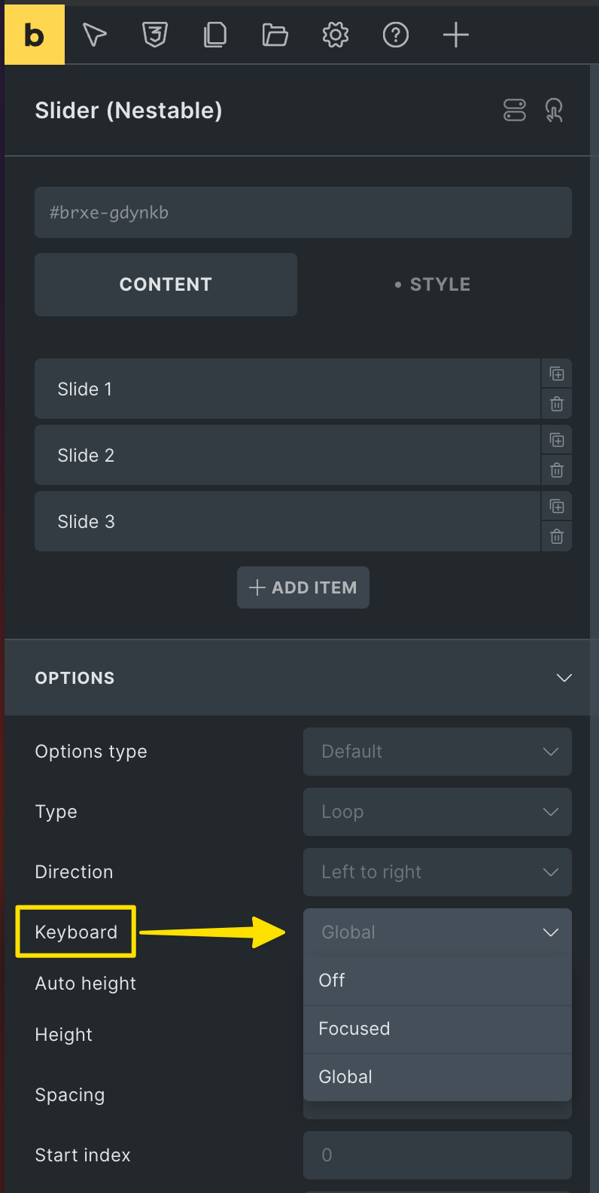Open the templates folder icon
The image size is (599, 1193).
pos(275,35)
